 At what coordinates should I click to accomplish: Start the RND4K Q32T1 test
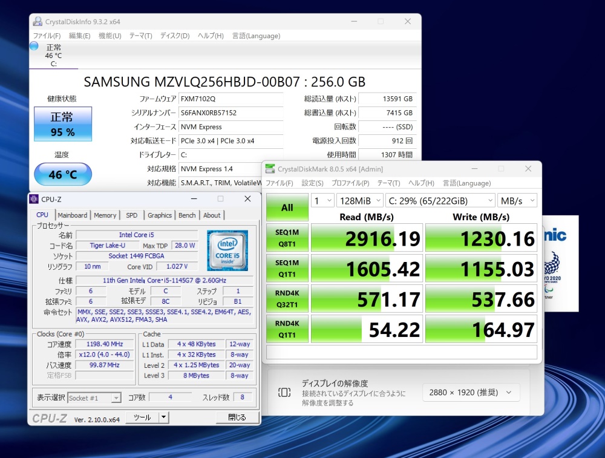tap(287, 299)
